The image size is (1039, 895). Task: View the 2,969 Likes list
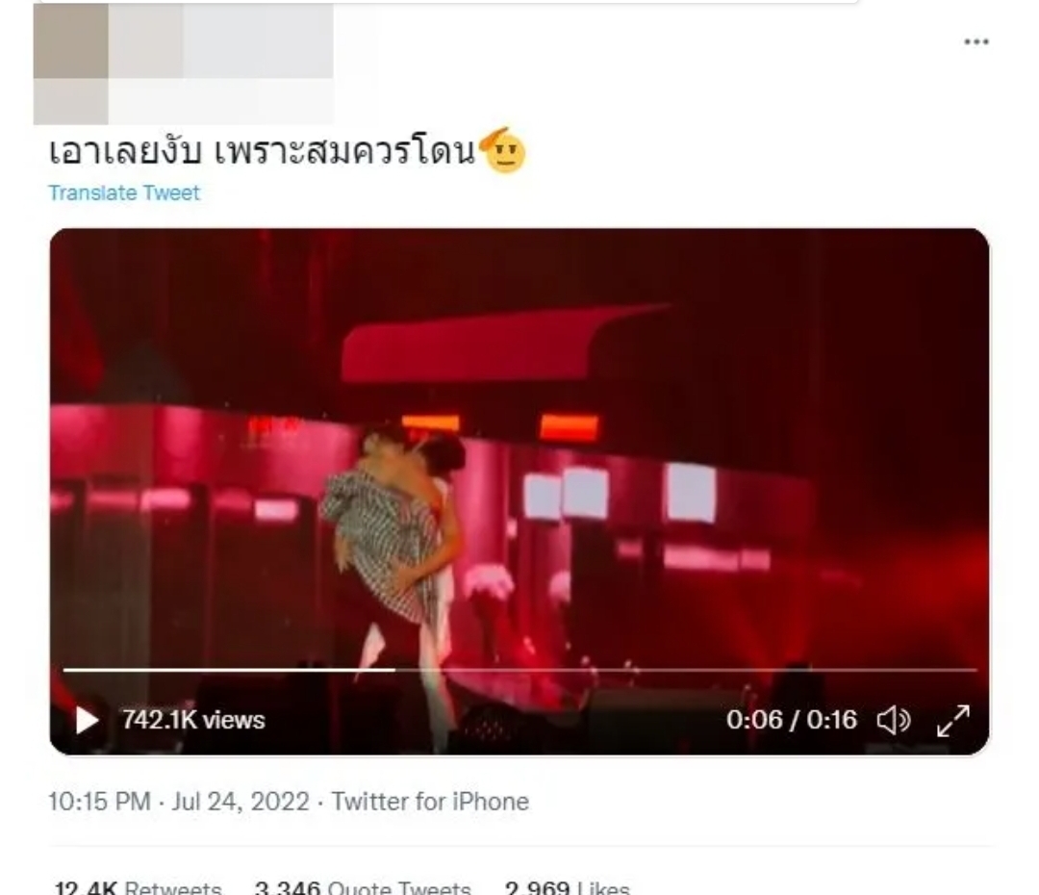[x=568, y=887]
